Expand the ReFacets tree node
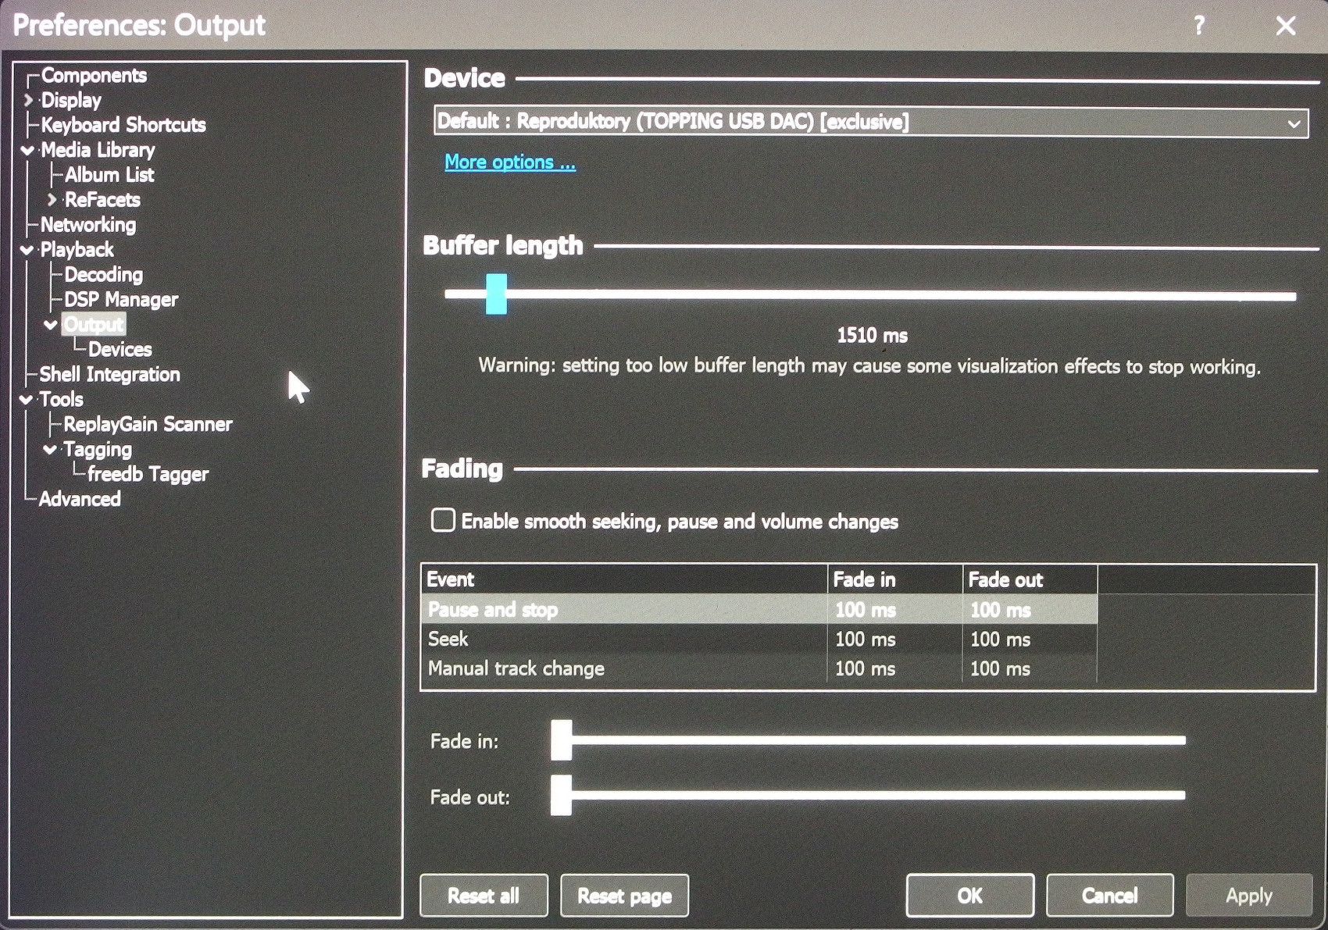Image resolution: width=1328 pixels, height=930 pixels. tap(52, 200)
